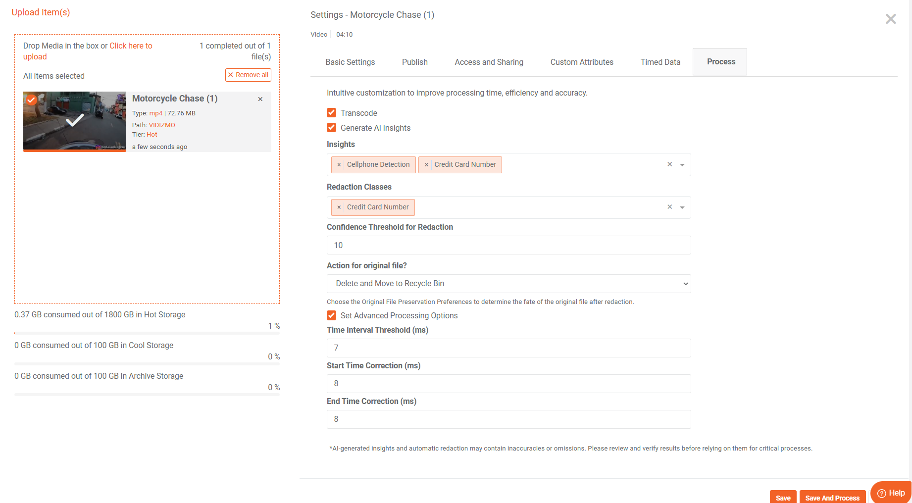Remove Credit Card Number tag from Insights
This screenshot has height=503, width=912.
tap(426, 165)
